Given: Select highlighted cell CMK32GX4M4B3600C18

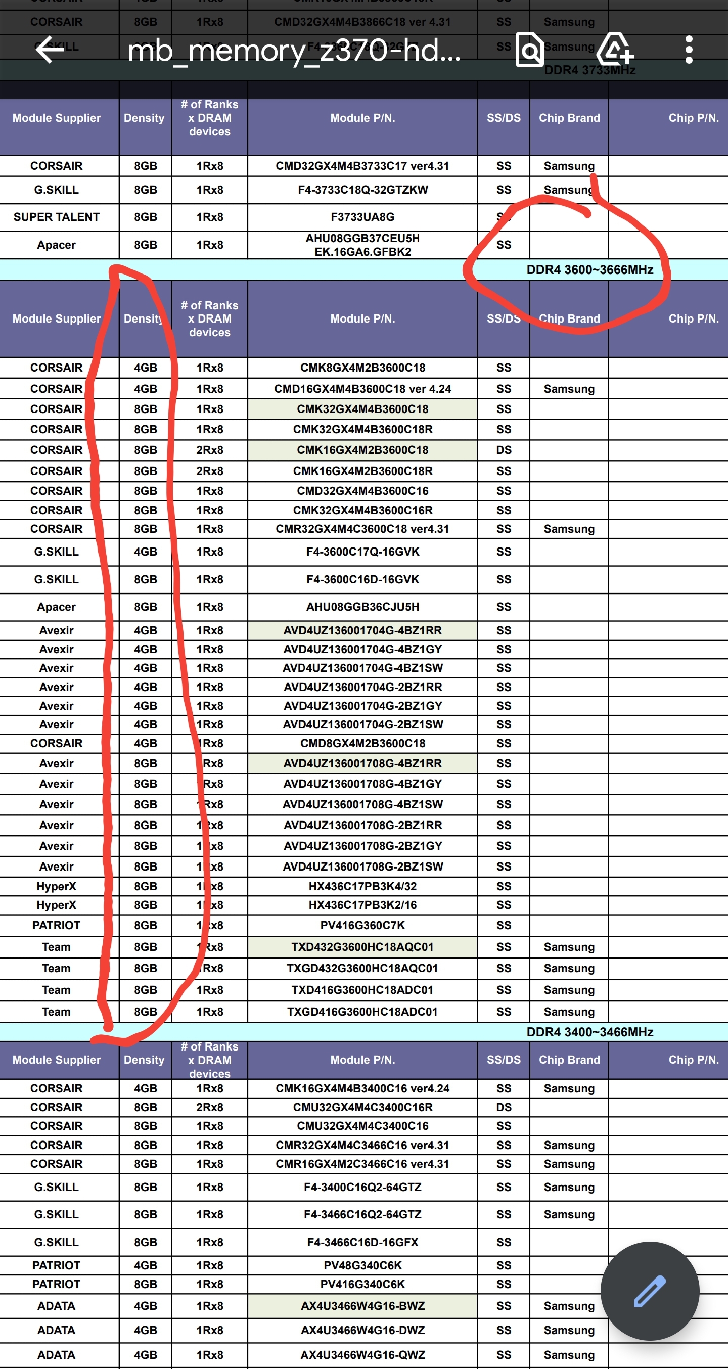Looking at the screenshot, I should [x=362, y=409].
